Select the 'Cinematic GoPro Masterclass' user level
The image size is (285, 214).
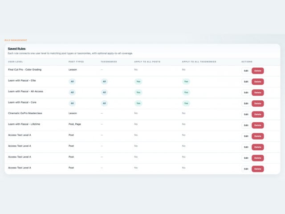(x=25, y=113)
